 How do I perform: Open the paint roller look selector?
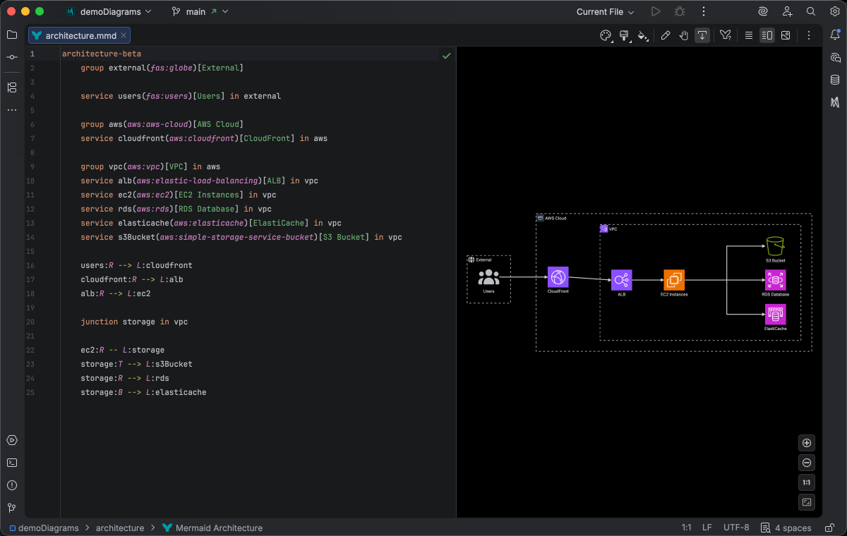click(x=624, y=35)
